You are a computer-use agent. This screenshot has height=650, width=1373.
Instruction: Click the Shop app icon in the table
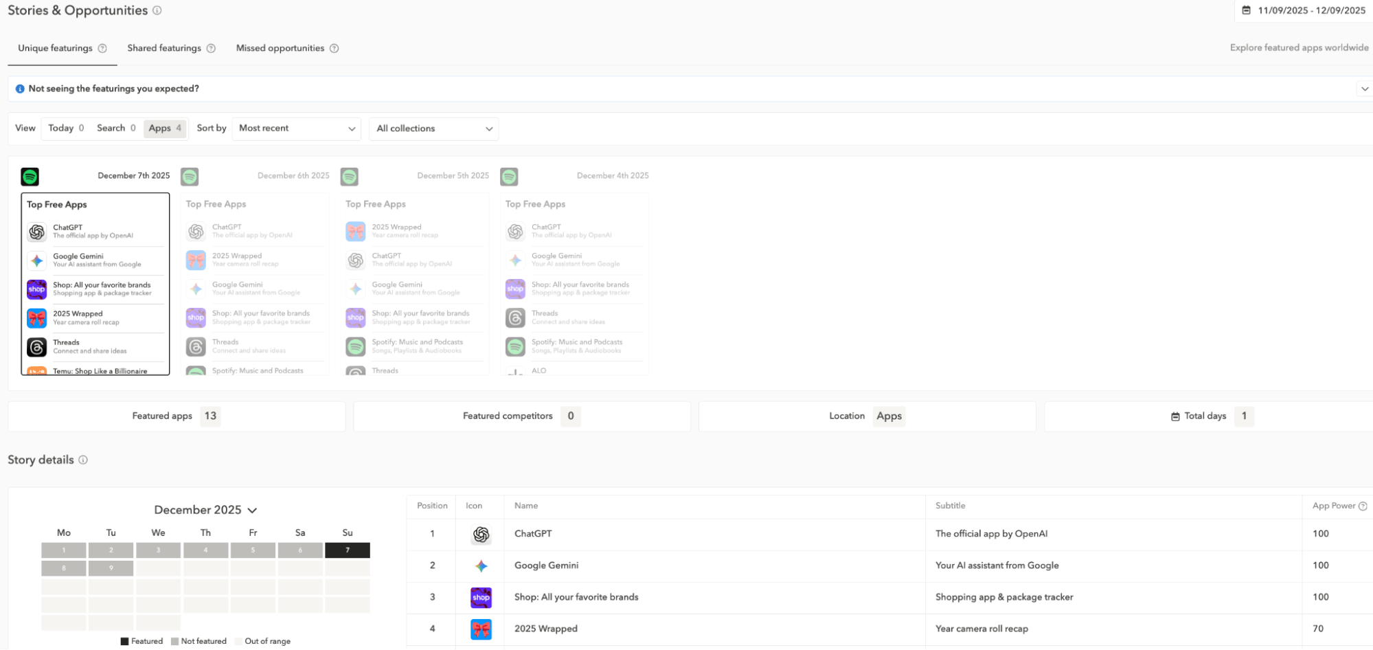tap(480, 597)
